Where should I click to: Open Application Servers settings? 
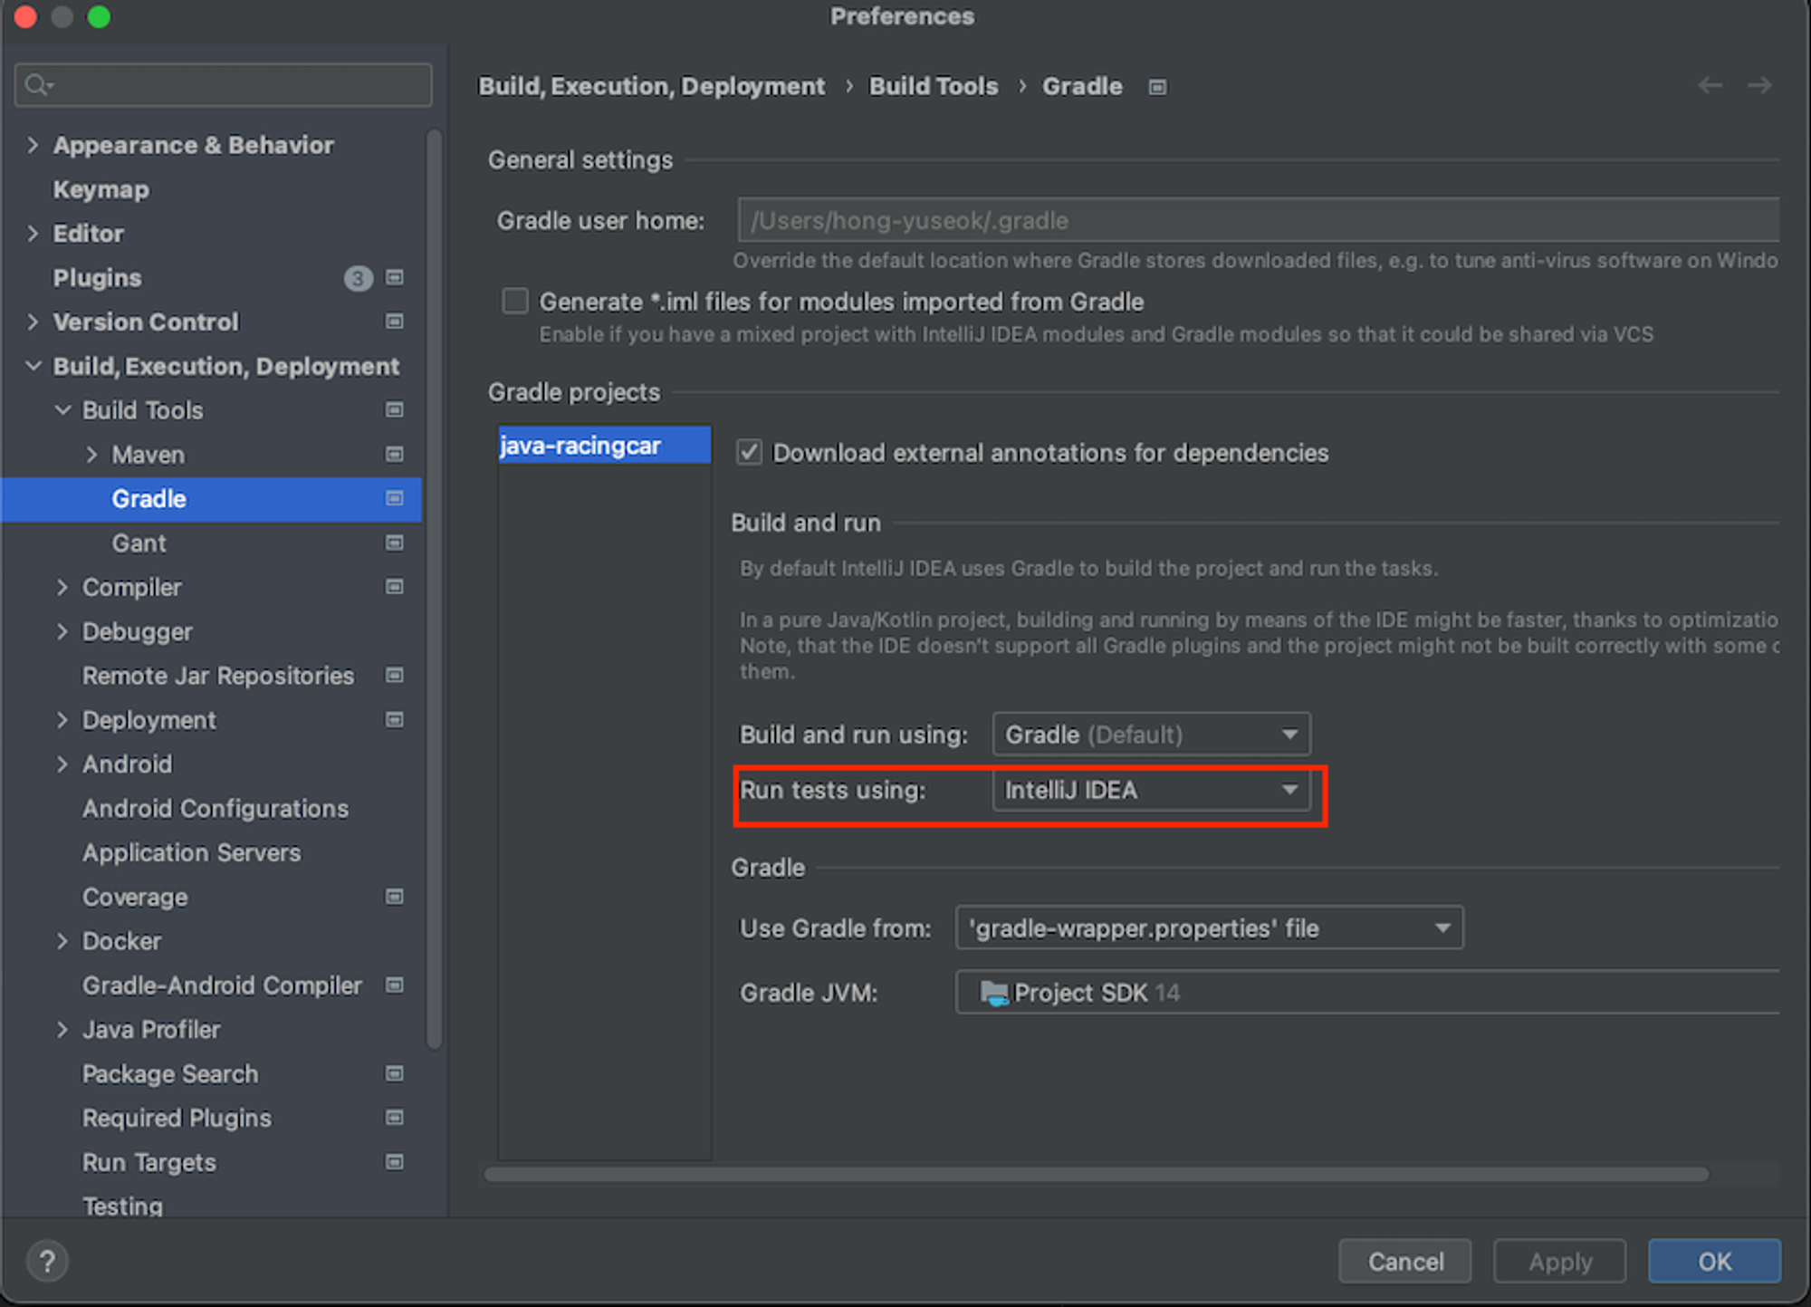(192, 852)
